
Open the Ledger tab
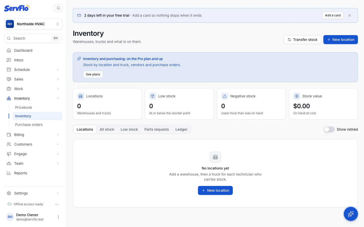click(x=181, y=129)
